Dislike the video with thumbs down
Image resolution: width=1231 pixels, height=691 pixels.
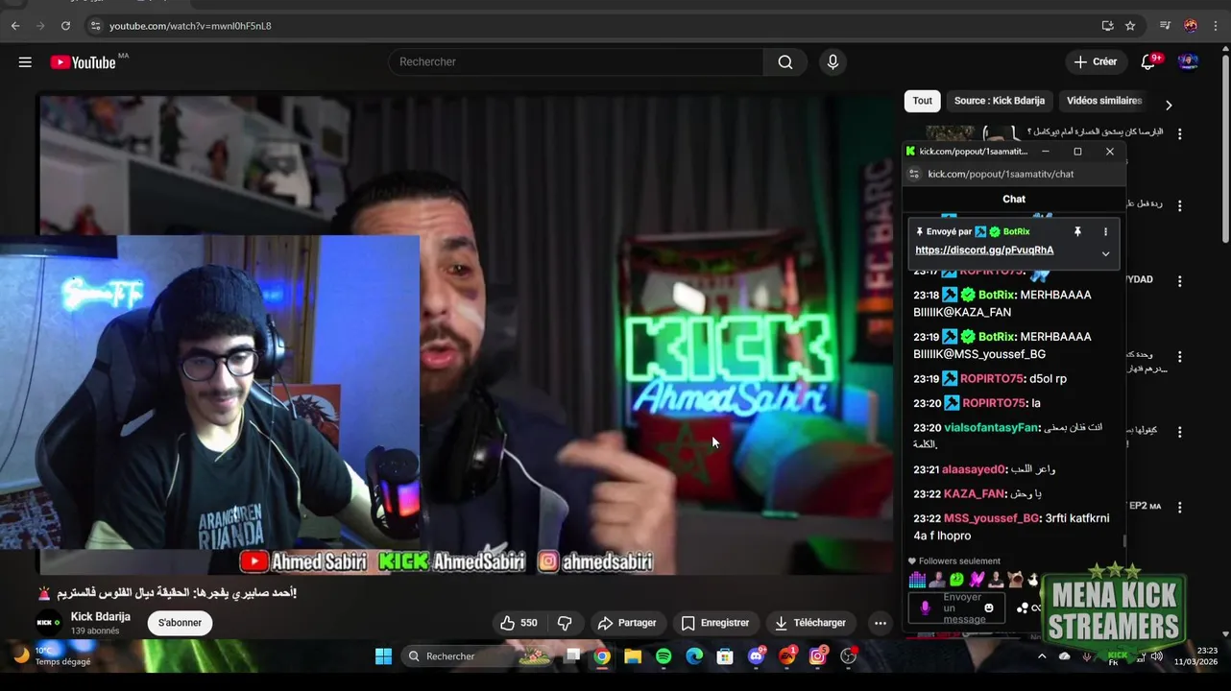[x=565, y=623]
